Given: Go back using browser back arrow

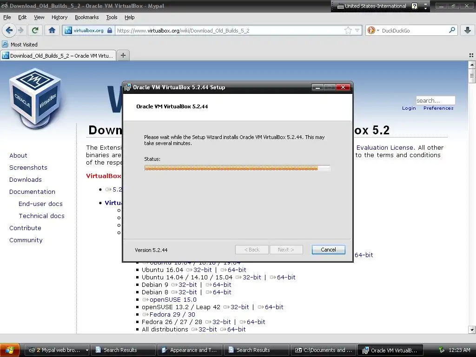Looking at the screenshot, I should click(9, 30).
